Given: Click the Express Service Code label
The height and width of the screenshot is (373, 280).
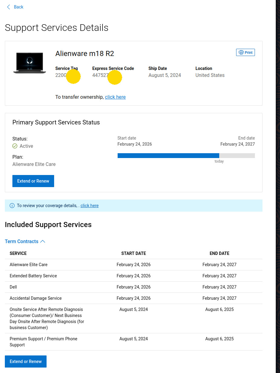Looking at the screenshot, I should [113, 68].
